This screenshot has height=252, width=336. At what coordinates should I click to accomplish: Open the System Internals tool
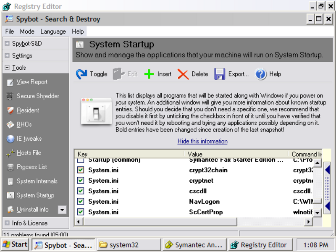tap(37, 181)
